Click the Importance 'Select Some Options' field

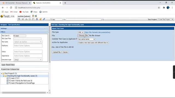click(x=28, y=56)
